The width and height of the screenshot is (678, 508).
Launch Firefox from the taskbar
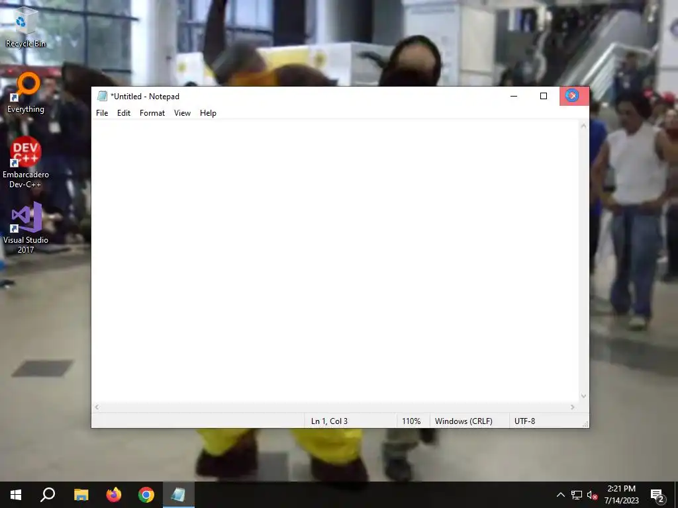(114, 495)
